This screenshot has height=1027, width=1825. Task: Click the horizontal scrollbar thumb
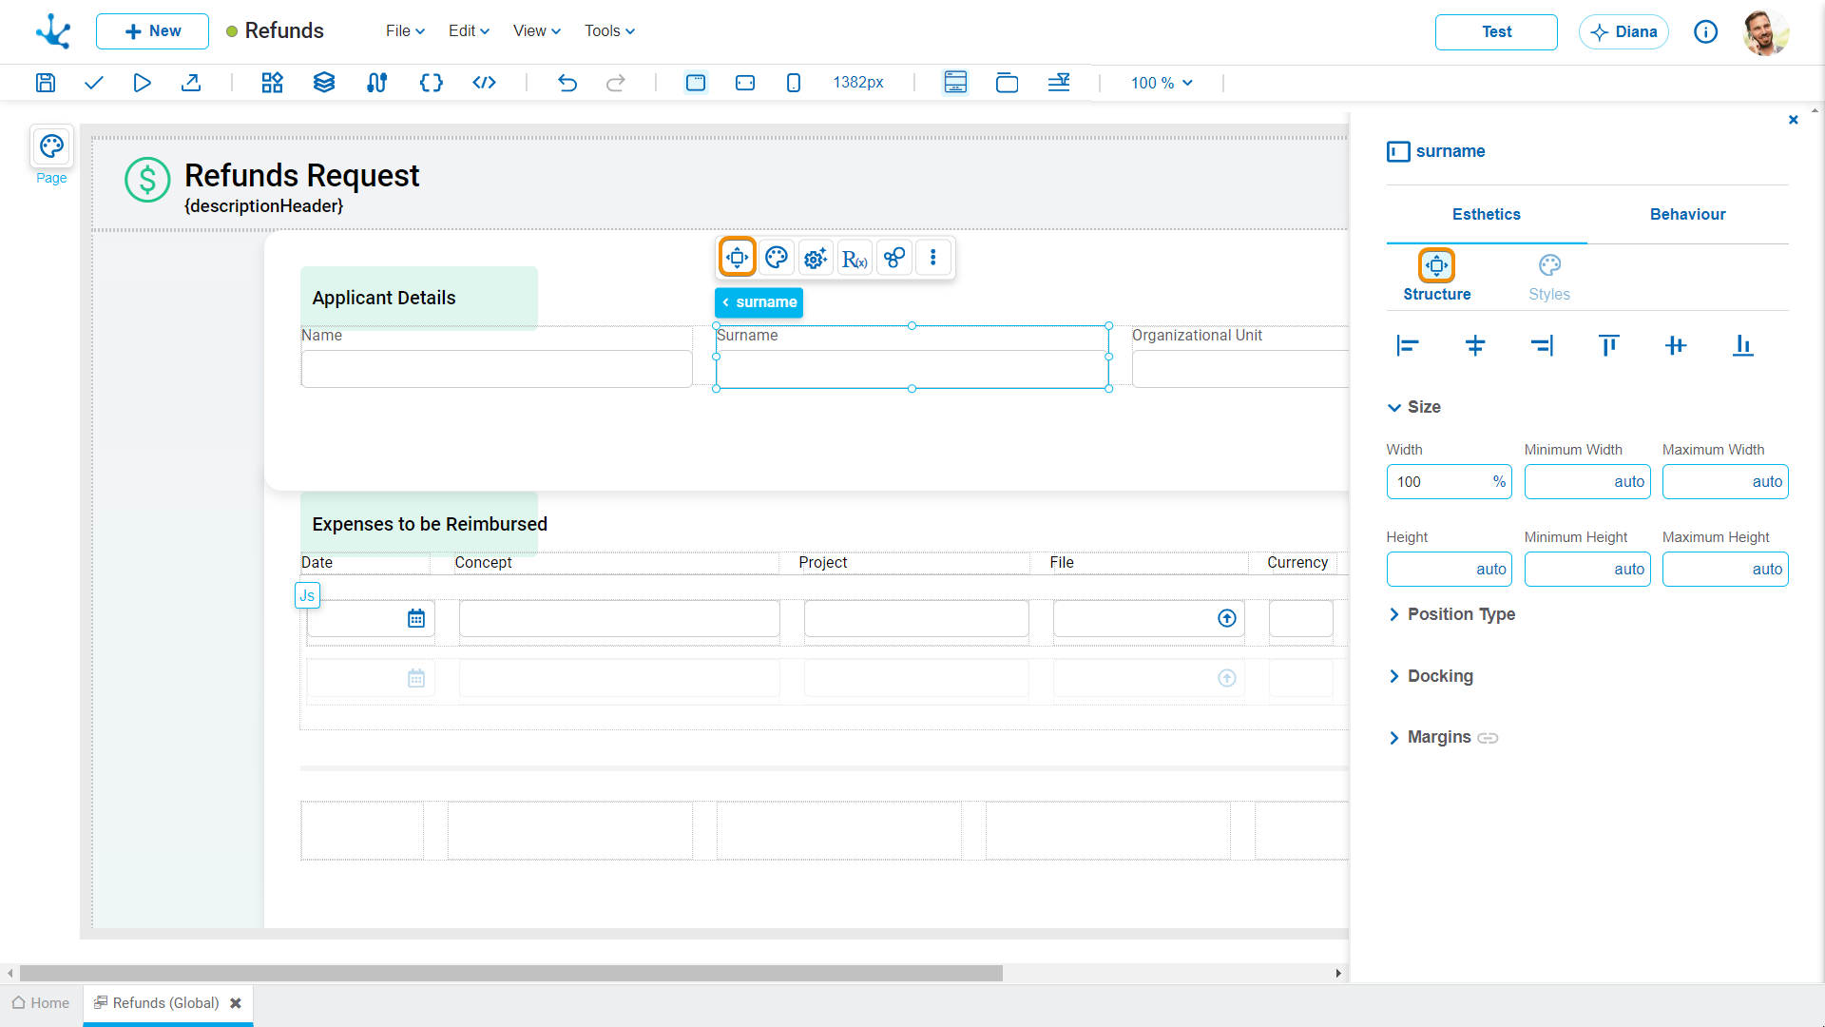pos(511,973)
